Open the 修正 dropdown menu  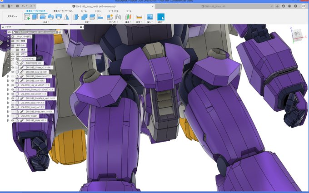click(88, 22)
